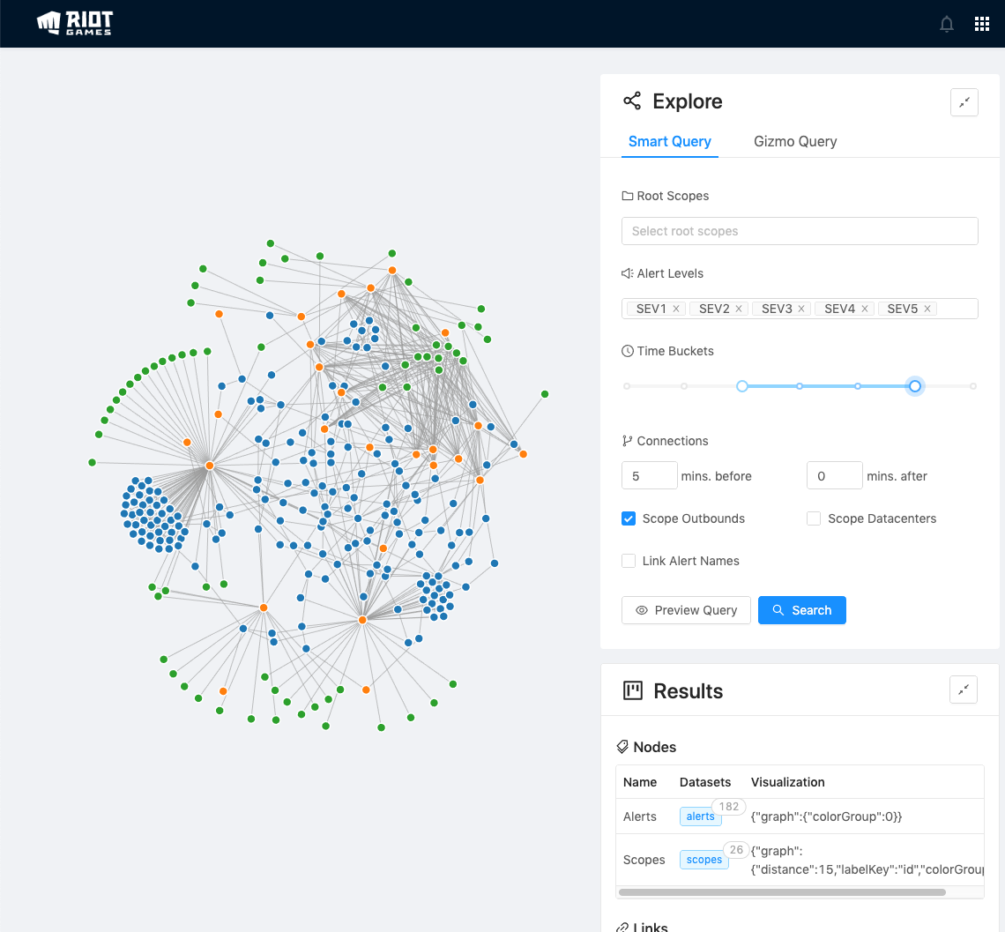Click the blue scopes dataset tag
Screen dimensions: 1005x932
703,860
